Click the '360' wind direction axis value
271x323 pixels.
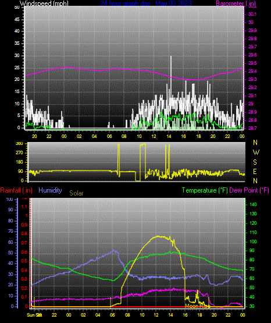pyautogui.click(x=19, y=144)
